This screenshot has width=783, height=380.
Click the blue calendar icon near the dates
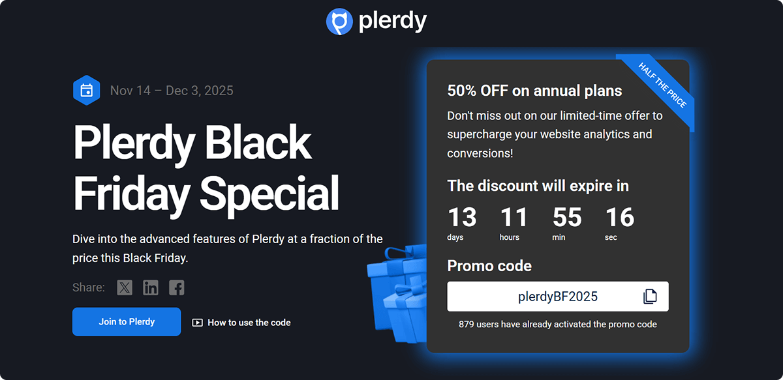[x=87, y=90]
